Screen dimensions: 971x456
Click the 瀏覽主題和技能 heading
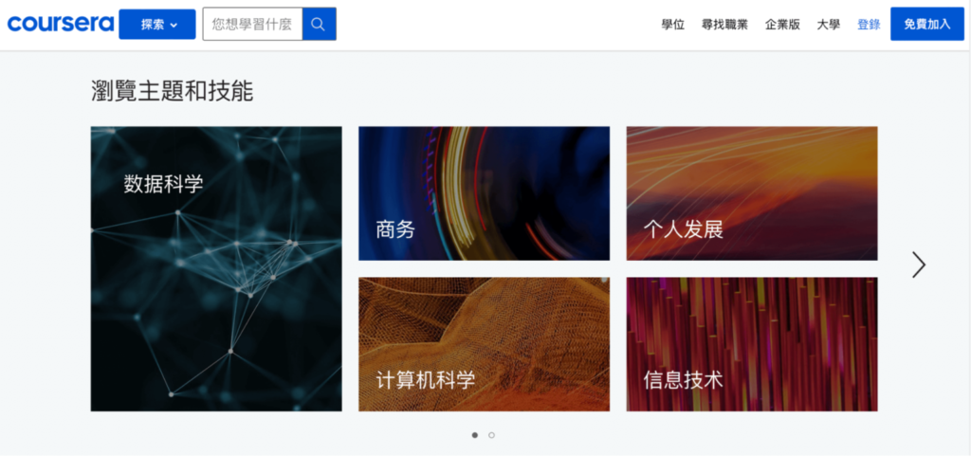coord(172,91)
